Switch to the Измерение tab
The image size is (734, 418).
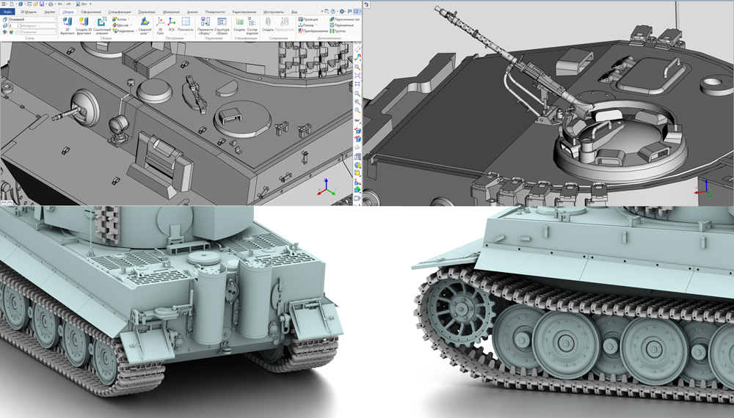(171, 12)
